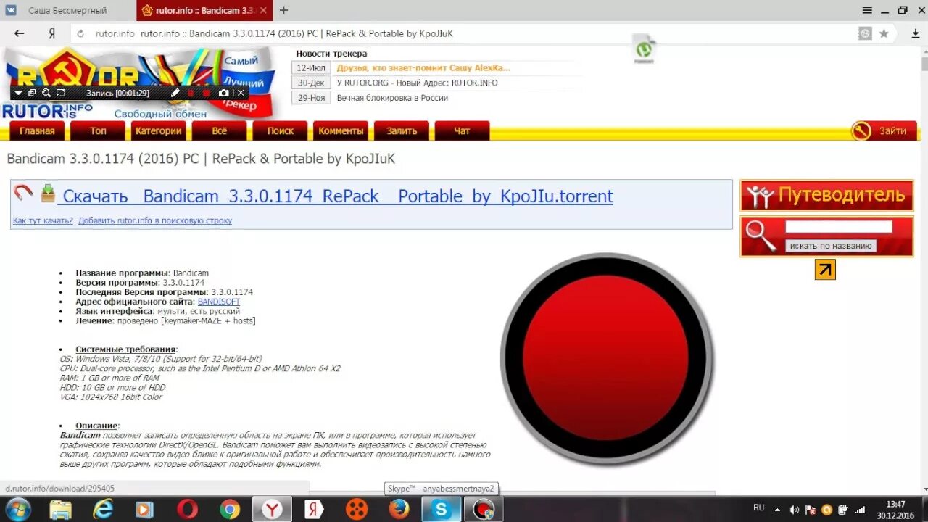Reload page using the refresh icon
This screenshot has height=522, width=928.
80,33
